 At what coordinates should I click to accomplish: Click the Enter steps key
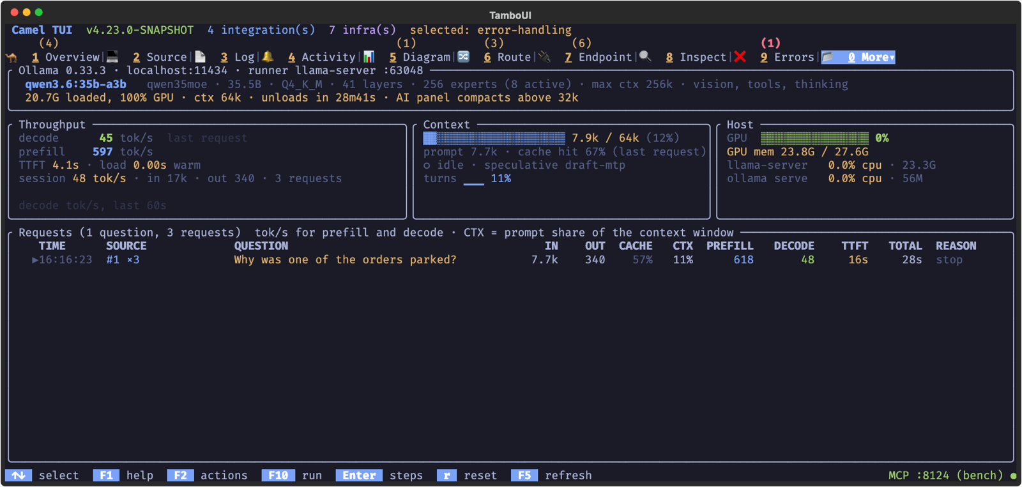[x=359, y=475]
